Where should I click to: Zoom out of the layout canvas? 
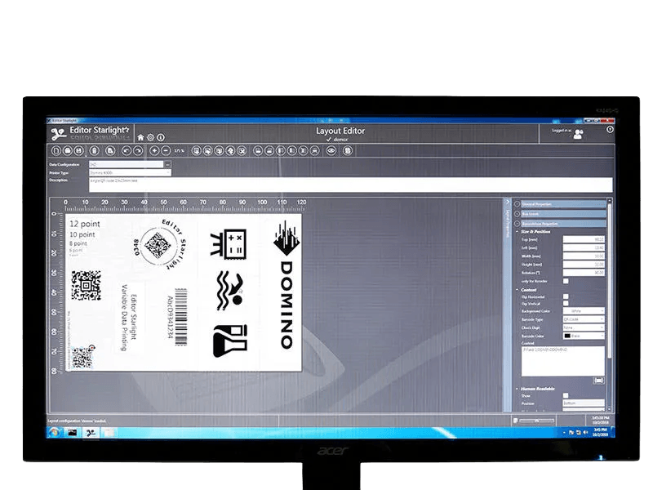pos(166,151)
